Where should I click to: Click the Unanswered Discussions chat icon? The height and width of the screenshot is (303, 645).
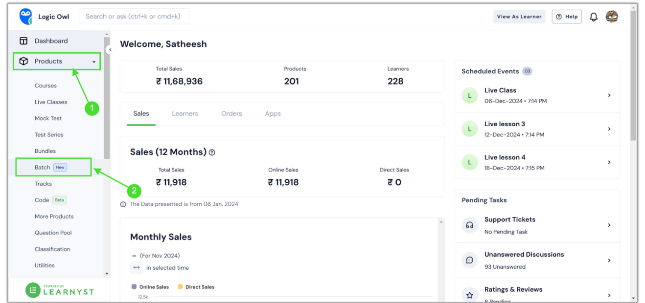point(470,260)
